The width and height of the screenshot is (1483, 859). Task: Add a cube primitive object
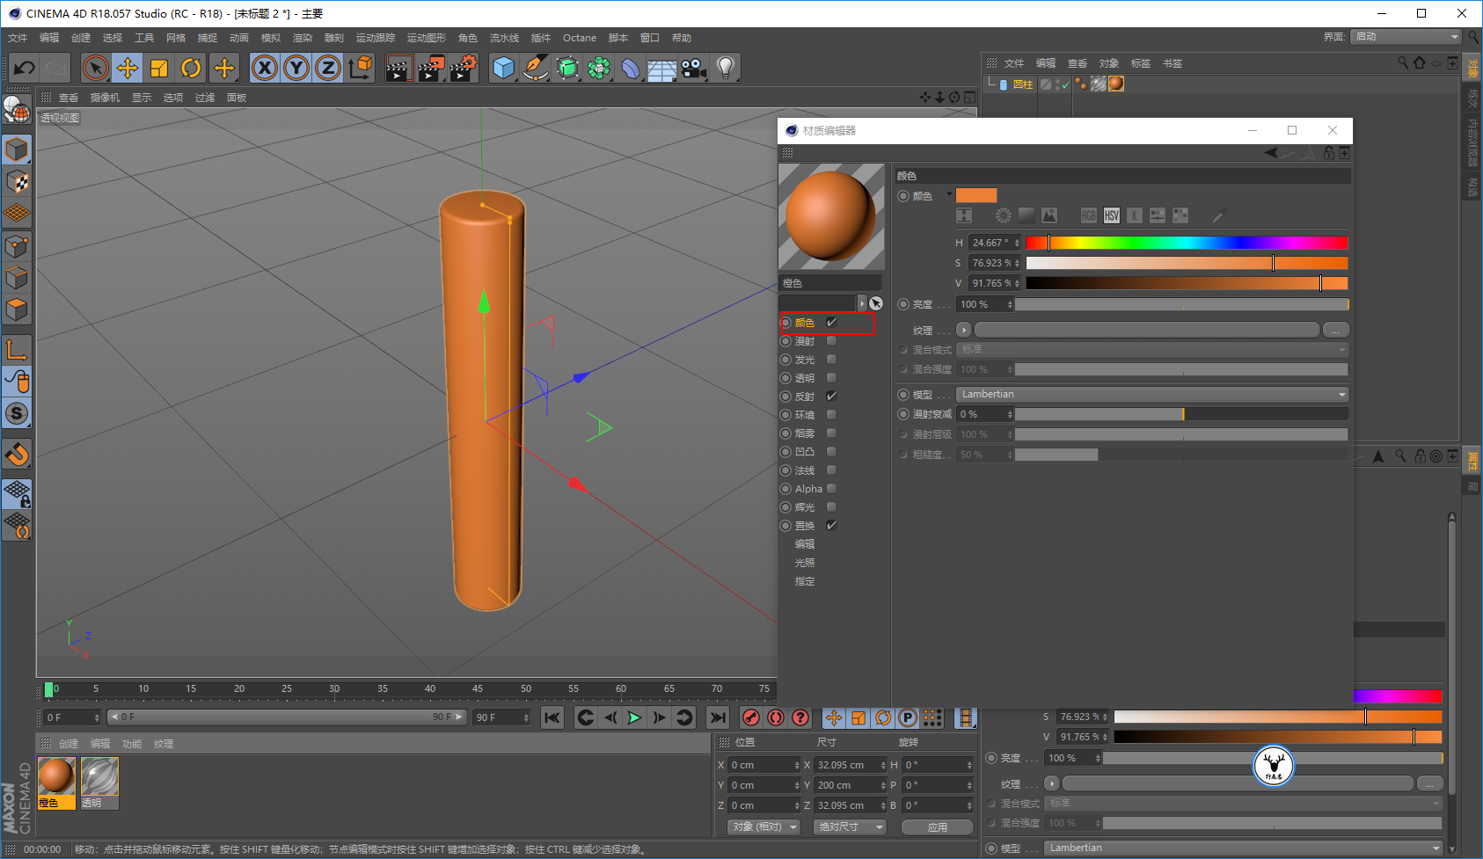point(504,68)
